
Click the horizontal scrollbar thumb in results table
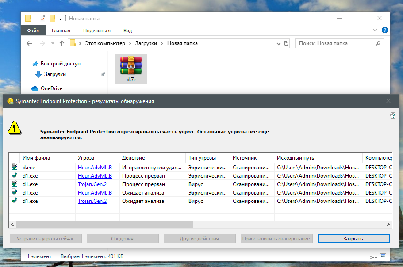tap(105, 225)
